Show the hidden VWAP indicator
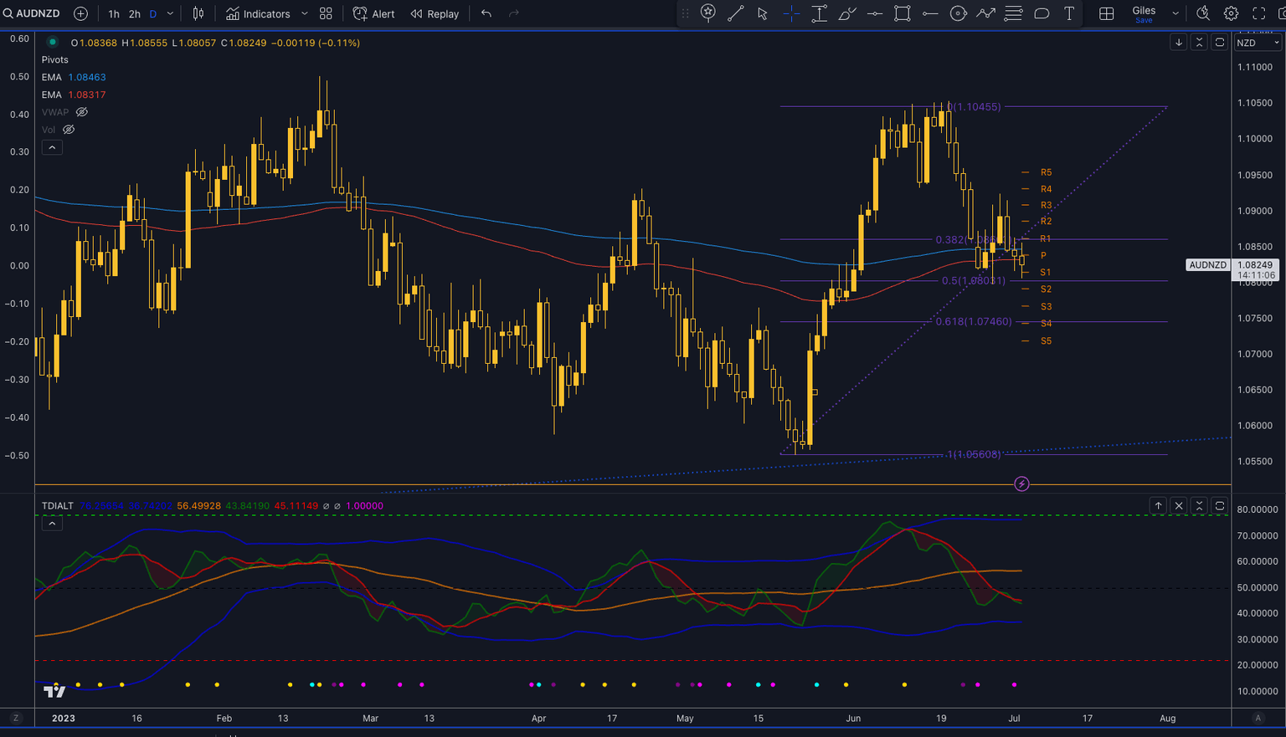 coord(80,111)
